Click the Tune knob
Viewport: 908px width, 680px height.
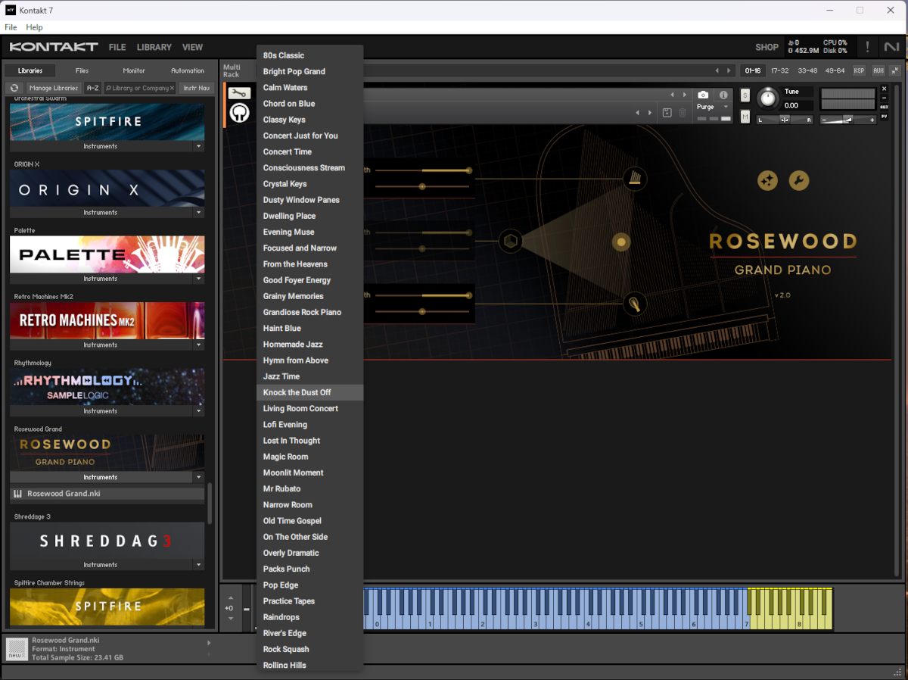pos(768,98)
